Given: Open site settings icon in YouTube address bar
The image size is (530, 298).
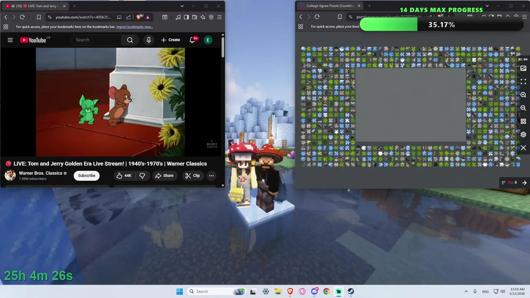Looking at the screenshot, I should pyautogui.click(x=50, y=17).
